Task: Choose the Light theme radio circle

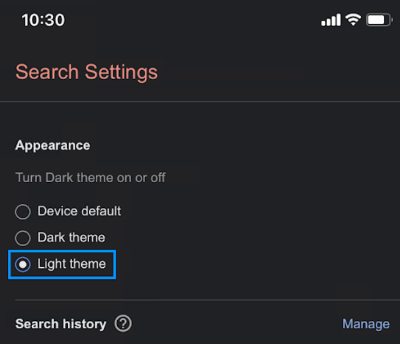Action: pyautogui.click(x=23, y=264)
